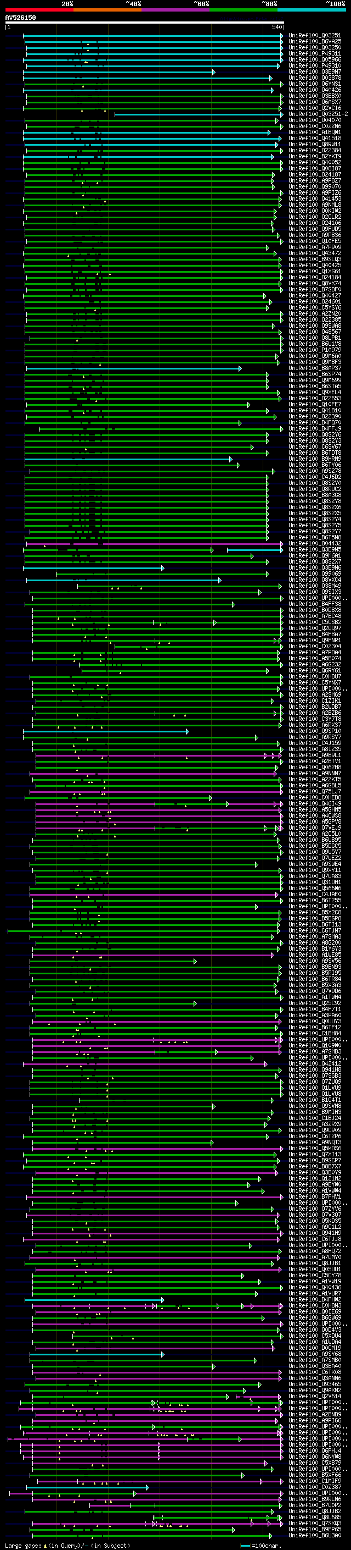Select the UniRef100_Q3EA40 label

click(x=314, y=1366)
